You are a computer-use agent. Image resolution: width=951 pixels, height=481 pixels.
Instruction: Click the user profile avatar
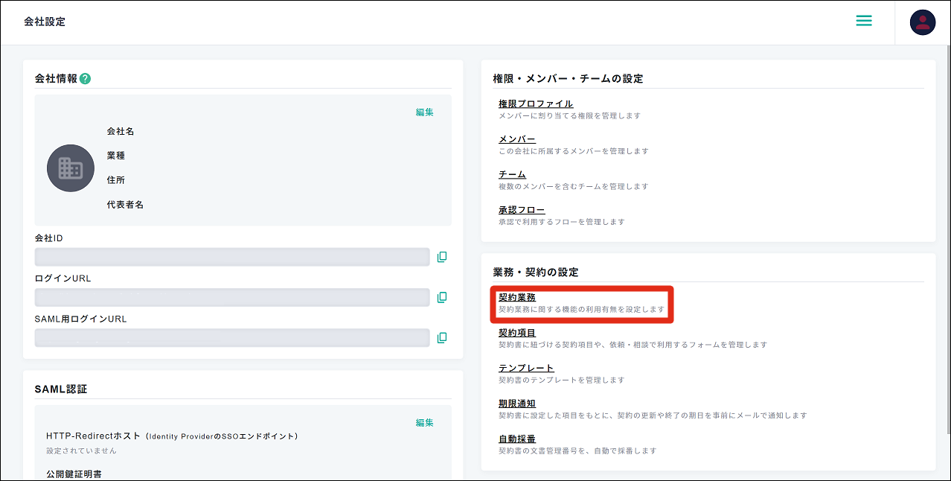(x=922, y=22)
